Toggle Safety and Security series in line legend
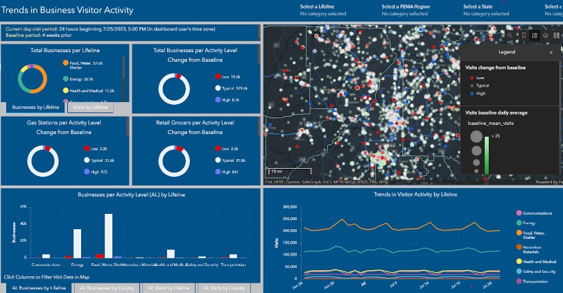Viewport: 563px width, 293px height. click(x=536, y=271)
